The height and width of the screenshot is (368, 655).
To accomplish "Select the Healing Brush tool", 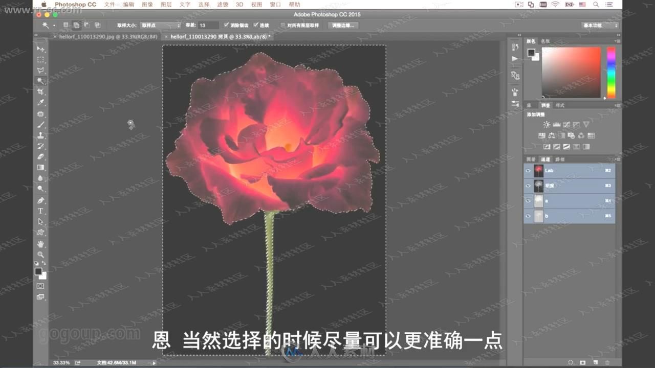I will [40, 114].
